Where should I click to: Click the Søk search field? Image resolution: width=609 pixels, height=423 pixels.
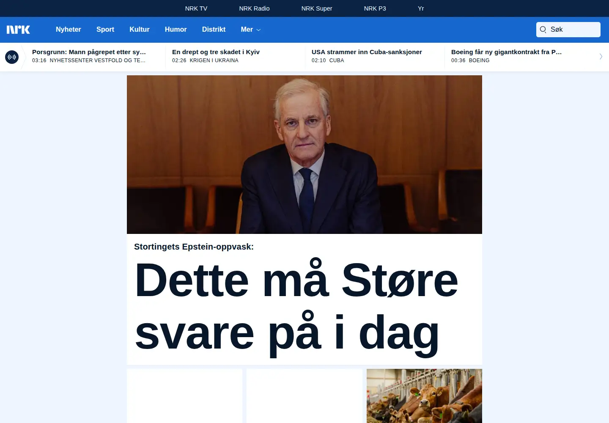pyautogui.click(x=568, y=30)
